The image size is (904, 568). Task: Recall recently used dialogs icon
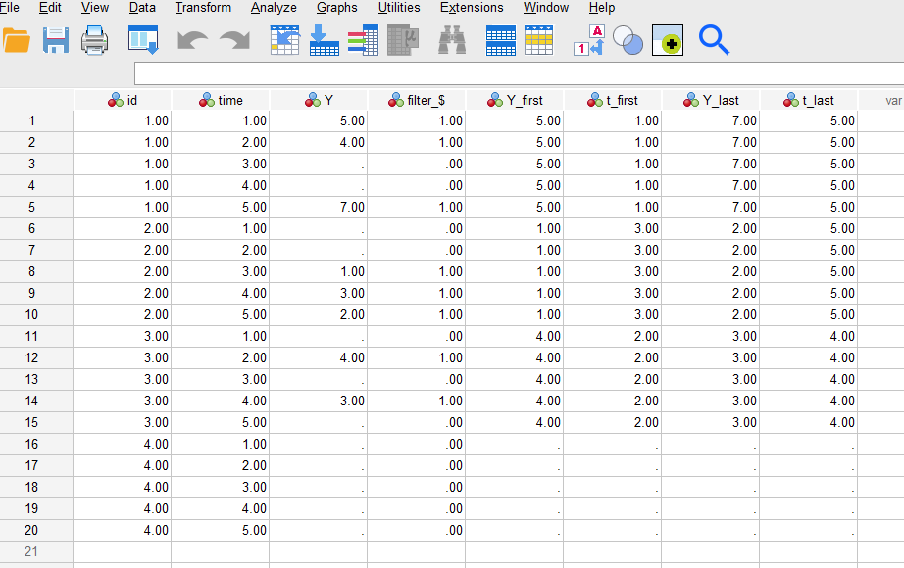[143, 40]
